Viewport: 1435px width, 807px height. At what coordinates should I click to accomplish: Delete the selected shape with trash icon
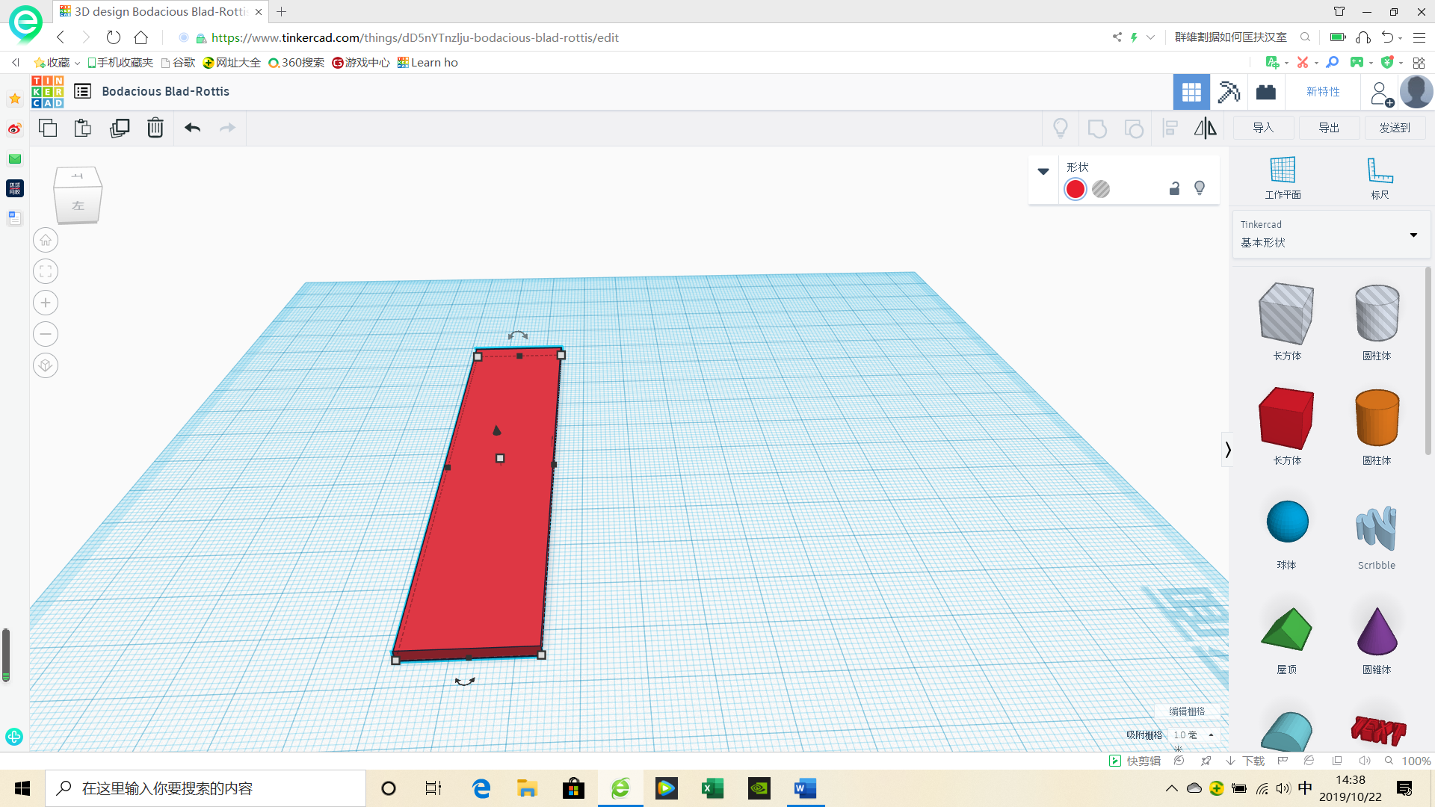[x=155, y=128]
